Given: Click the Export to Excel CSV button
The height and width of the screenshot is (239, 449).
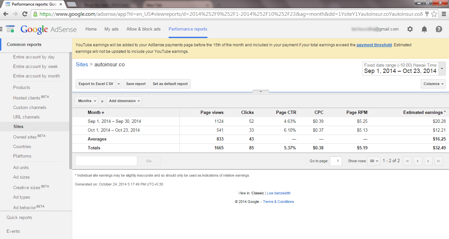Looking at the screenshot, I should coord(96,84).
